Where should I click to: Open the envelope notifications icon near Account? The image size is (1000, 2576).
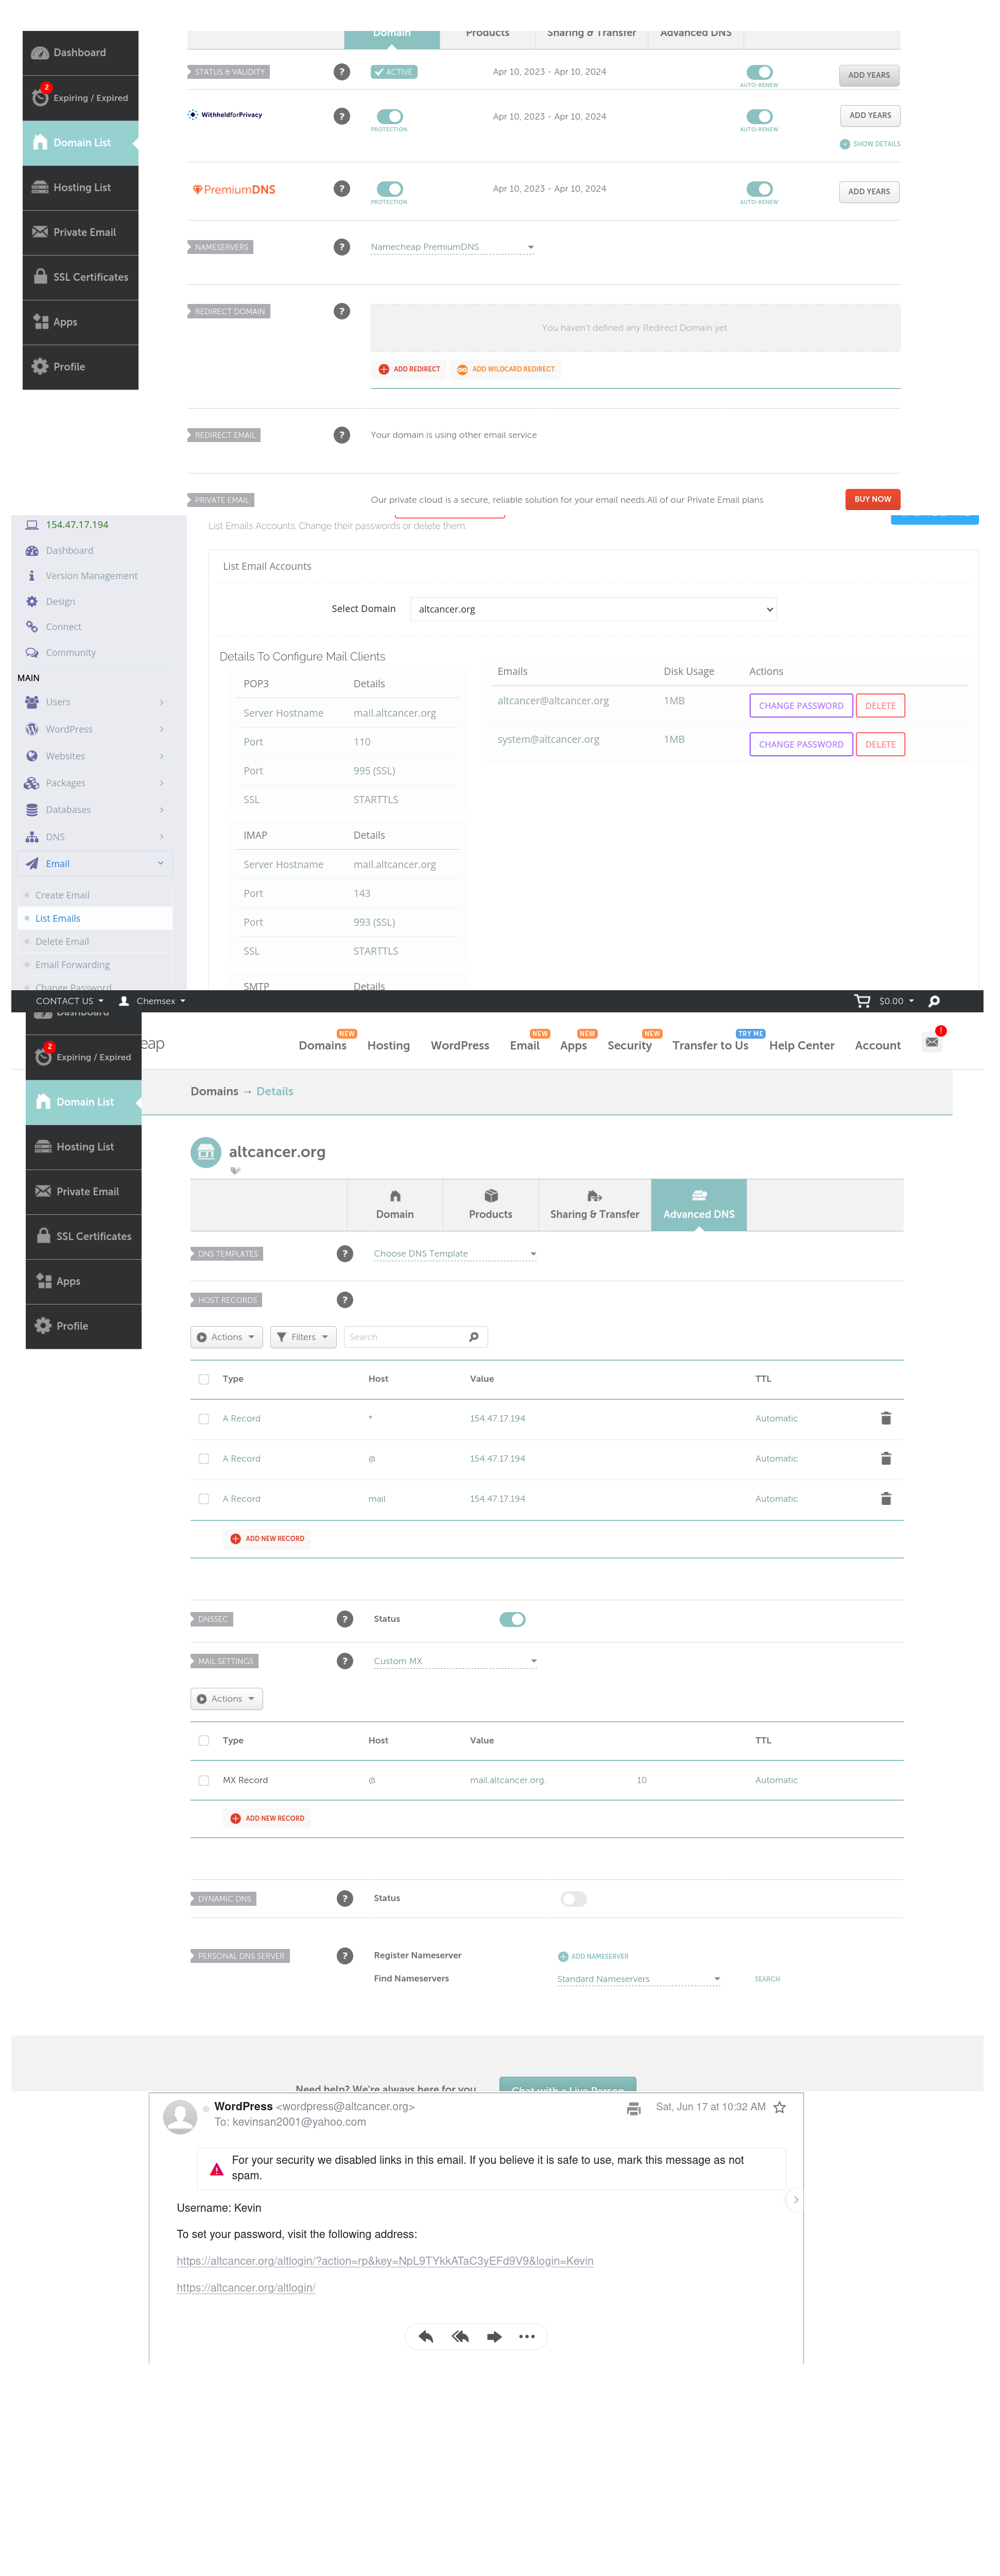coord(932,1042)
